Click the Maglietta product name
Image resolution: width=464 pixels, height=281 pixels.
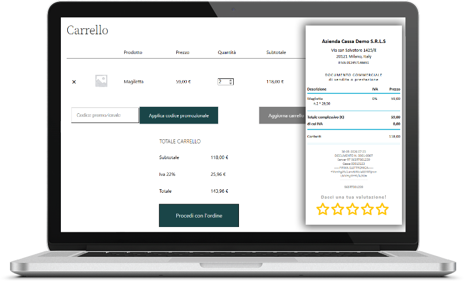click(x=133, y=82)
